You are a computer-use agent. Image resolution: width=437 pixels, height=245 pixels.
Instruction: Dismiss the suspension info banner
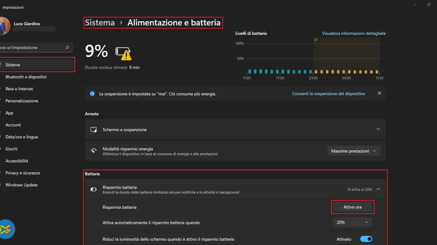point(379,93)
